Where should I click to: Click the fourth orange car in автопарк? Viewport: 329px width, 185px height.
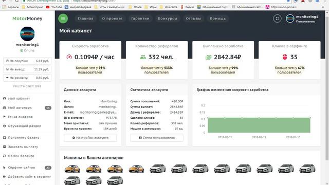(x=136, y=169)
